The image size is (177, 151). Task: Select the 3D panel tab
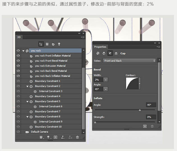[19, 37]
